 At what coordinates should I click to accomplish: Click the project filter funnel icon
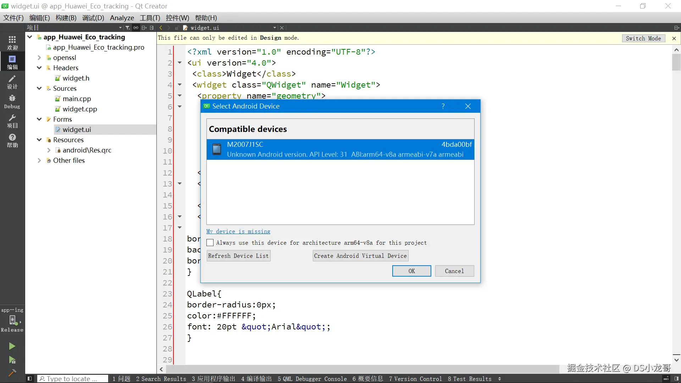(x=128, y=28)
